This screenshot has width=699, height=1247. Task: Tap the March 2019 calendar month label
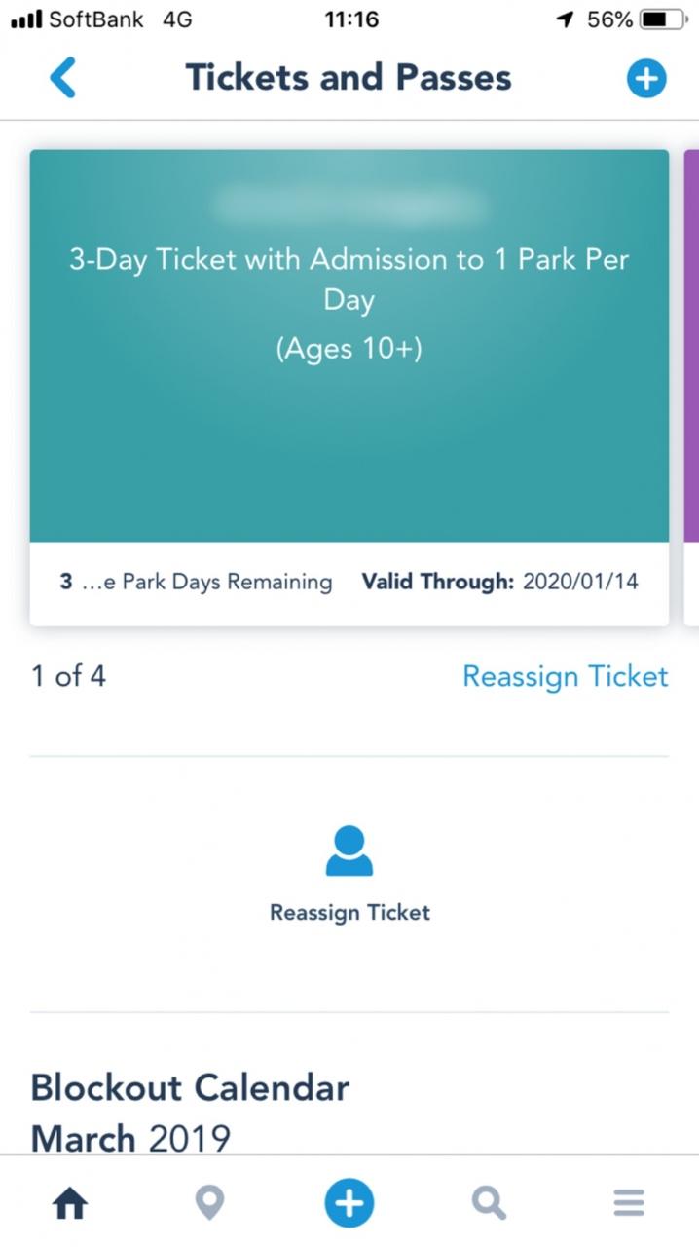(x=130, y=1138)
